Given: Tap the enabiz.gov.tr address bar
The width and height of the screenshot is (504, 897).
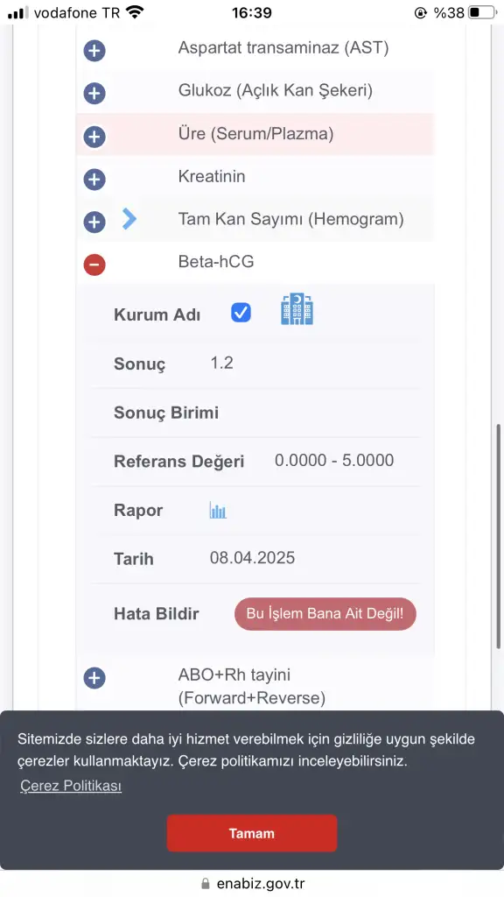Looking at the screenshot, I should click(x=252, y=883).
